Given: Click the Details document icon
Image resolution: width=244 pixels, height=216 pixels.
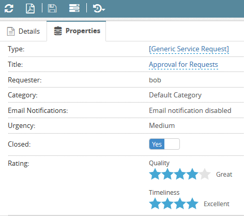Looking at the screenshot, I should (x=11, y=32).
